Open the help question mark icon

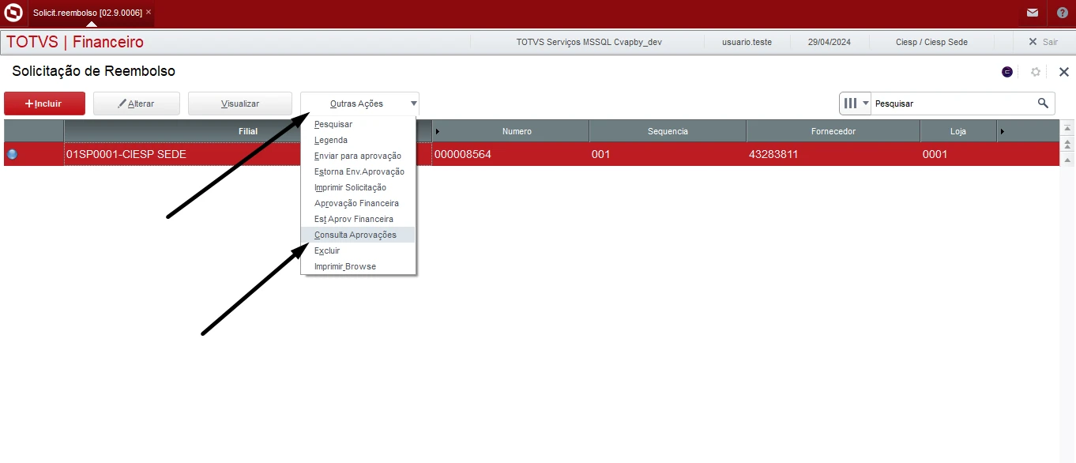(x=1063, y=13)
